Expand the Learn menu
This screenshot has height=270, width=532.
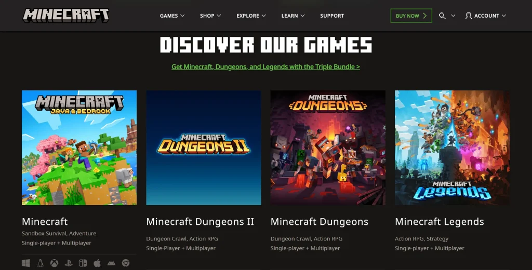coord(293,16)
